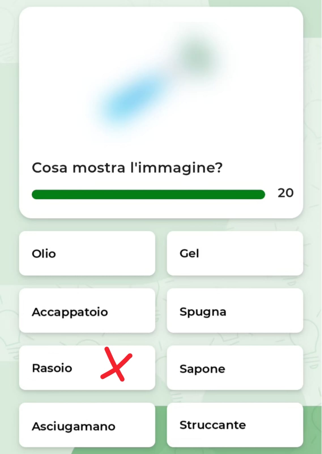Pick Asciugamano as the answer
The height and width of the screenshot is (454, 322).
pos(87,425)
